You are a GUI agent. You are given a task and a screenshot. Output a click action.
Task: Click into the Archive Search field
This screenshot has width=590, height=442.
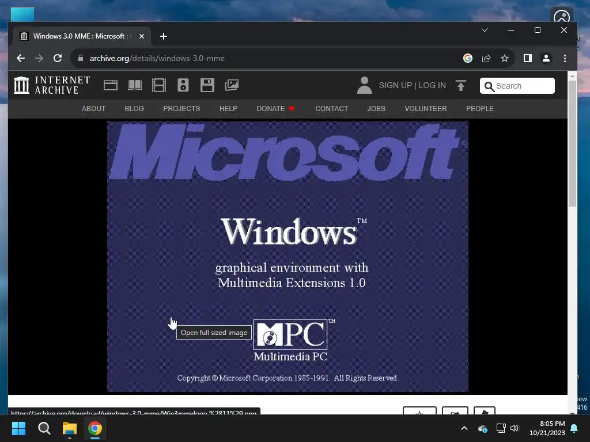517,86
